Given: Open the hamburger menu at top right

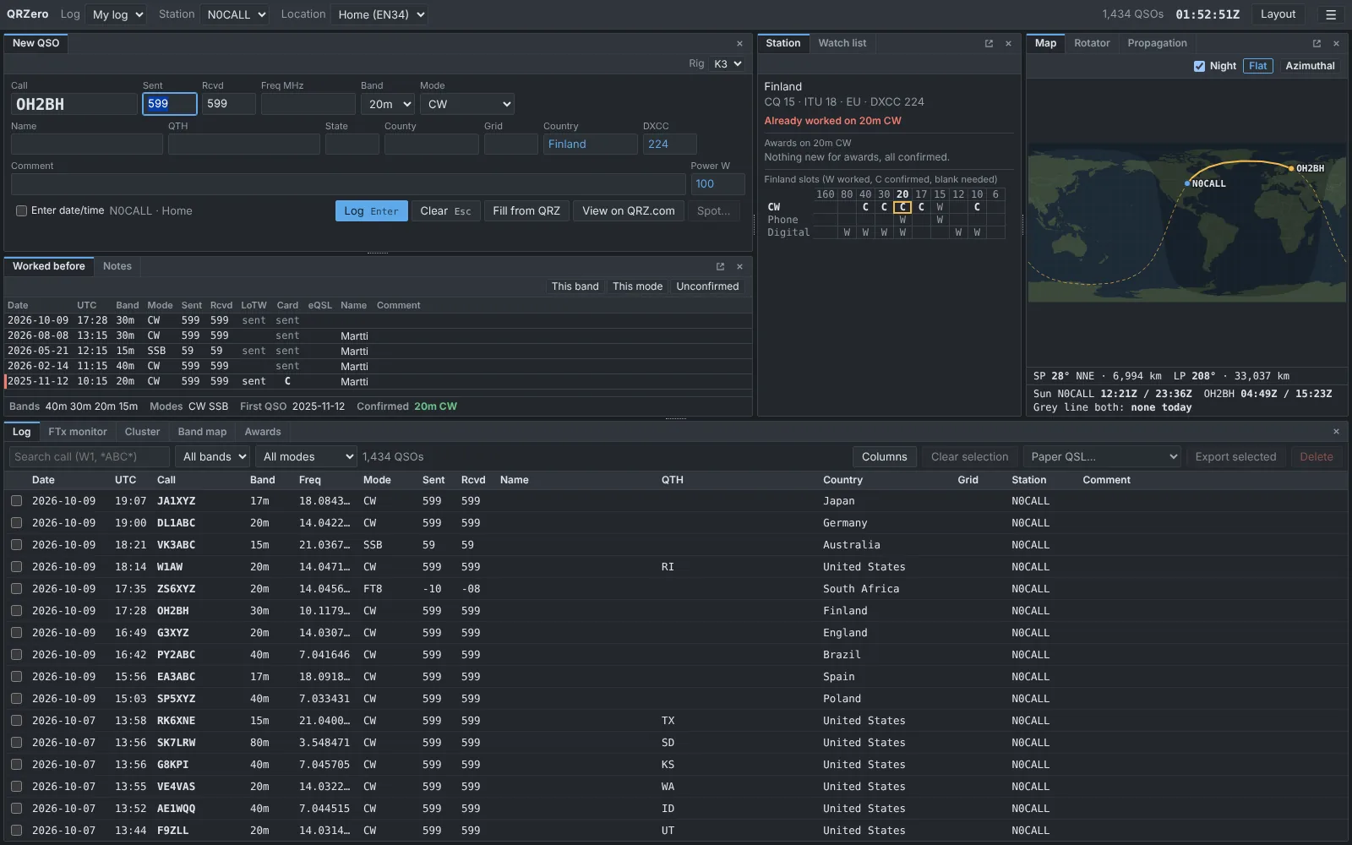Looking at the screenshot, I should [x=1331, y=14].
